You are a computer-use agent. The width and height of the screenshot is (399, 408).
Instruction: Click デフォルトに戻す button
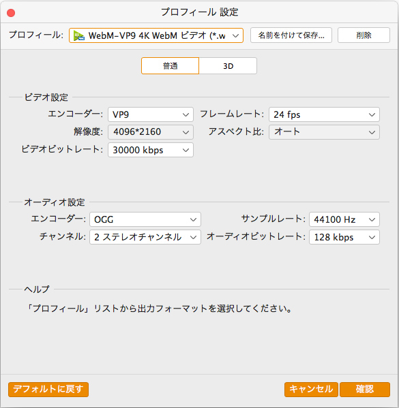(48, 389)
